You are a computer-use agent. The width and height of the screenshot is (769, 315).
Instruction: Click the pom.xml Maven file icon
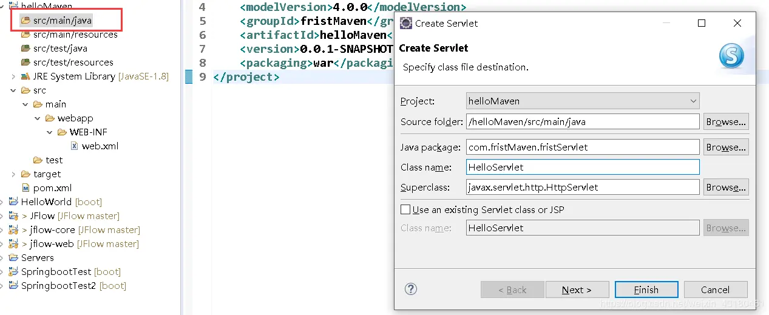pos(25,188)
